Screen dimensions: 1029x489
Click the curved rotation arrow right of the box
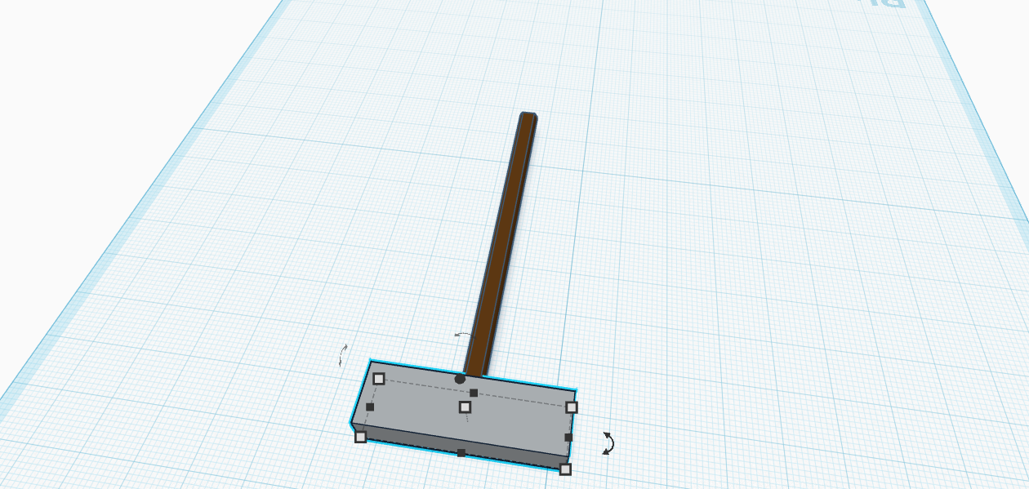[x=608, y=443]
